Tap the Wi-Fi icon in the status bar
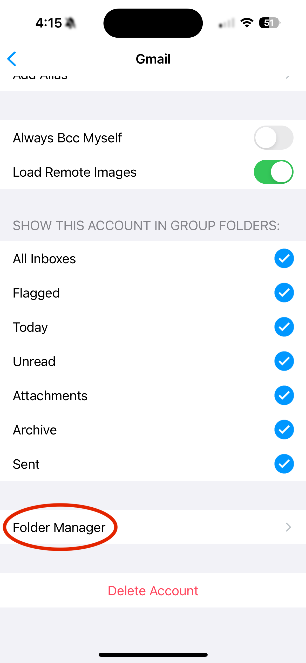This screenshot has height=663, width=306. point(246,23)
